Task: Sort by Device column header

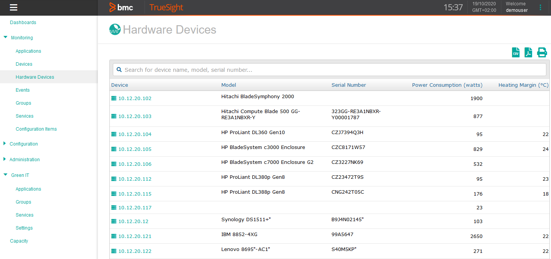Action: pos(120,85)
